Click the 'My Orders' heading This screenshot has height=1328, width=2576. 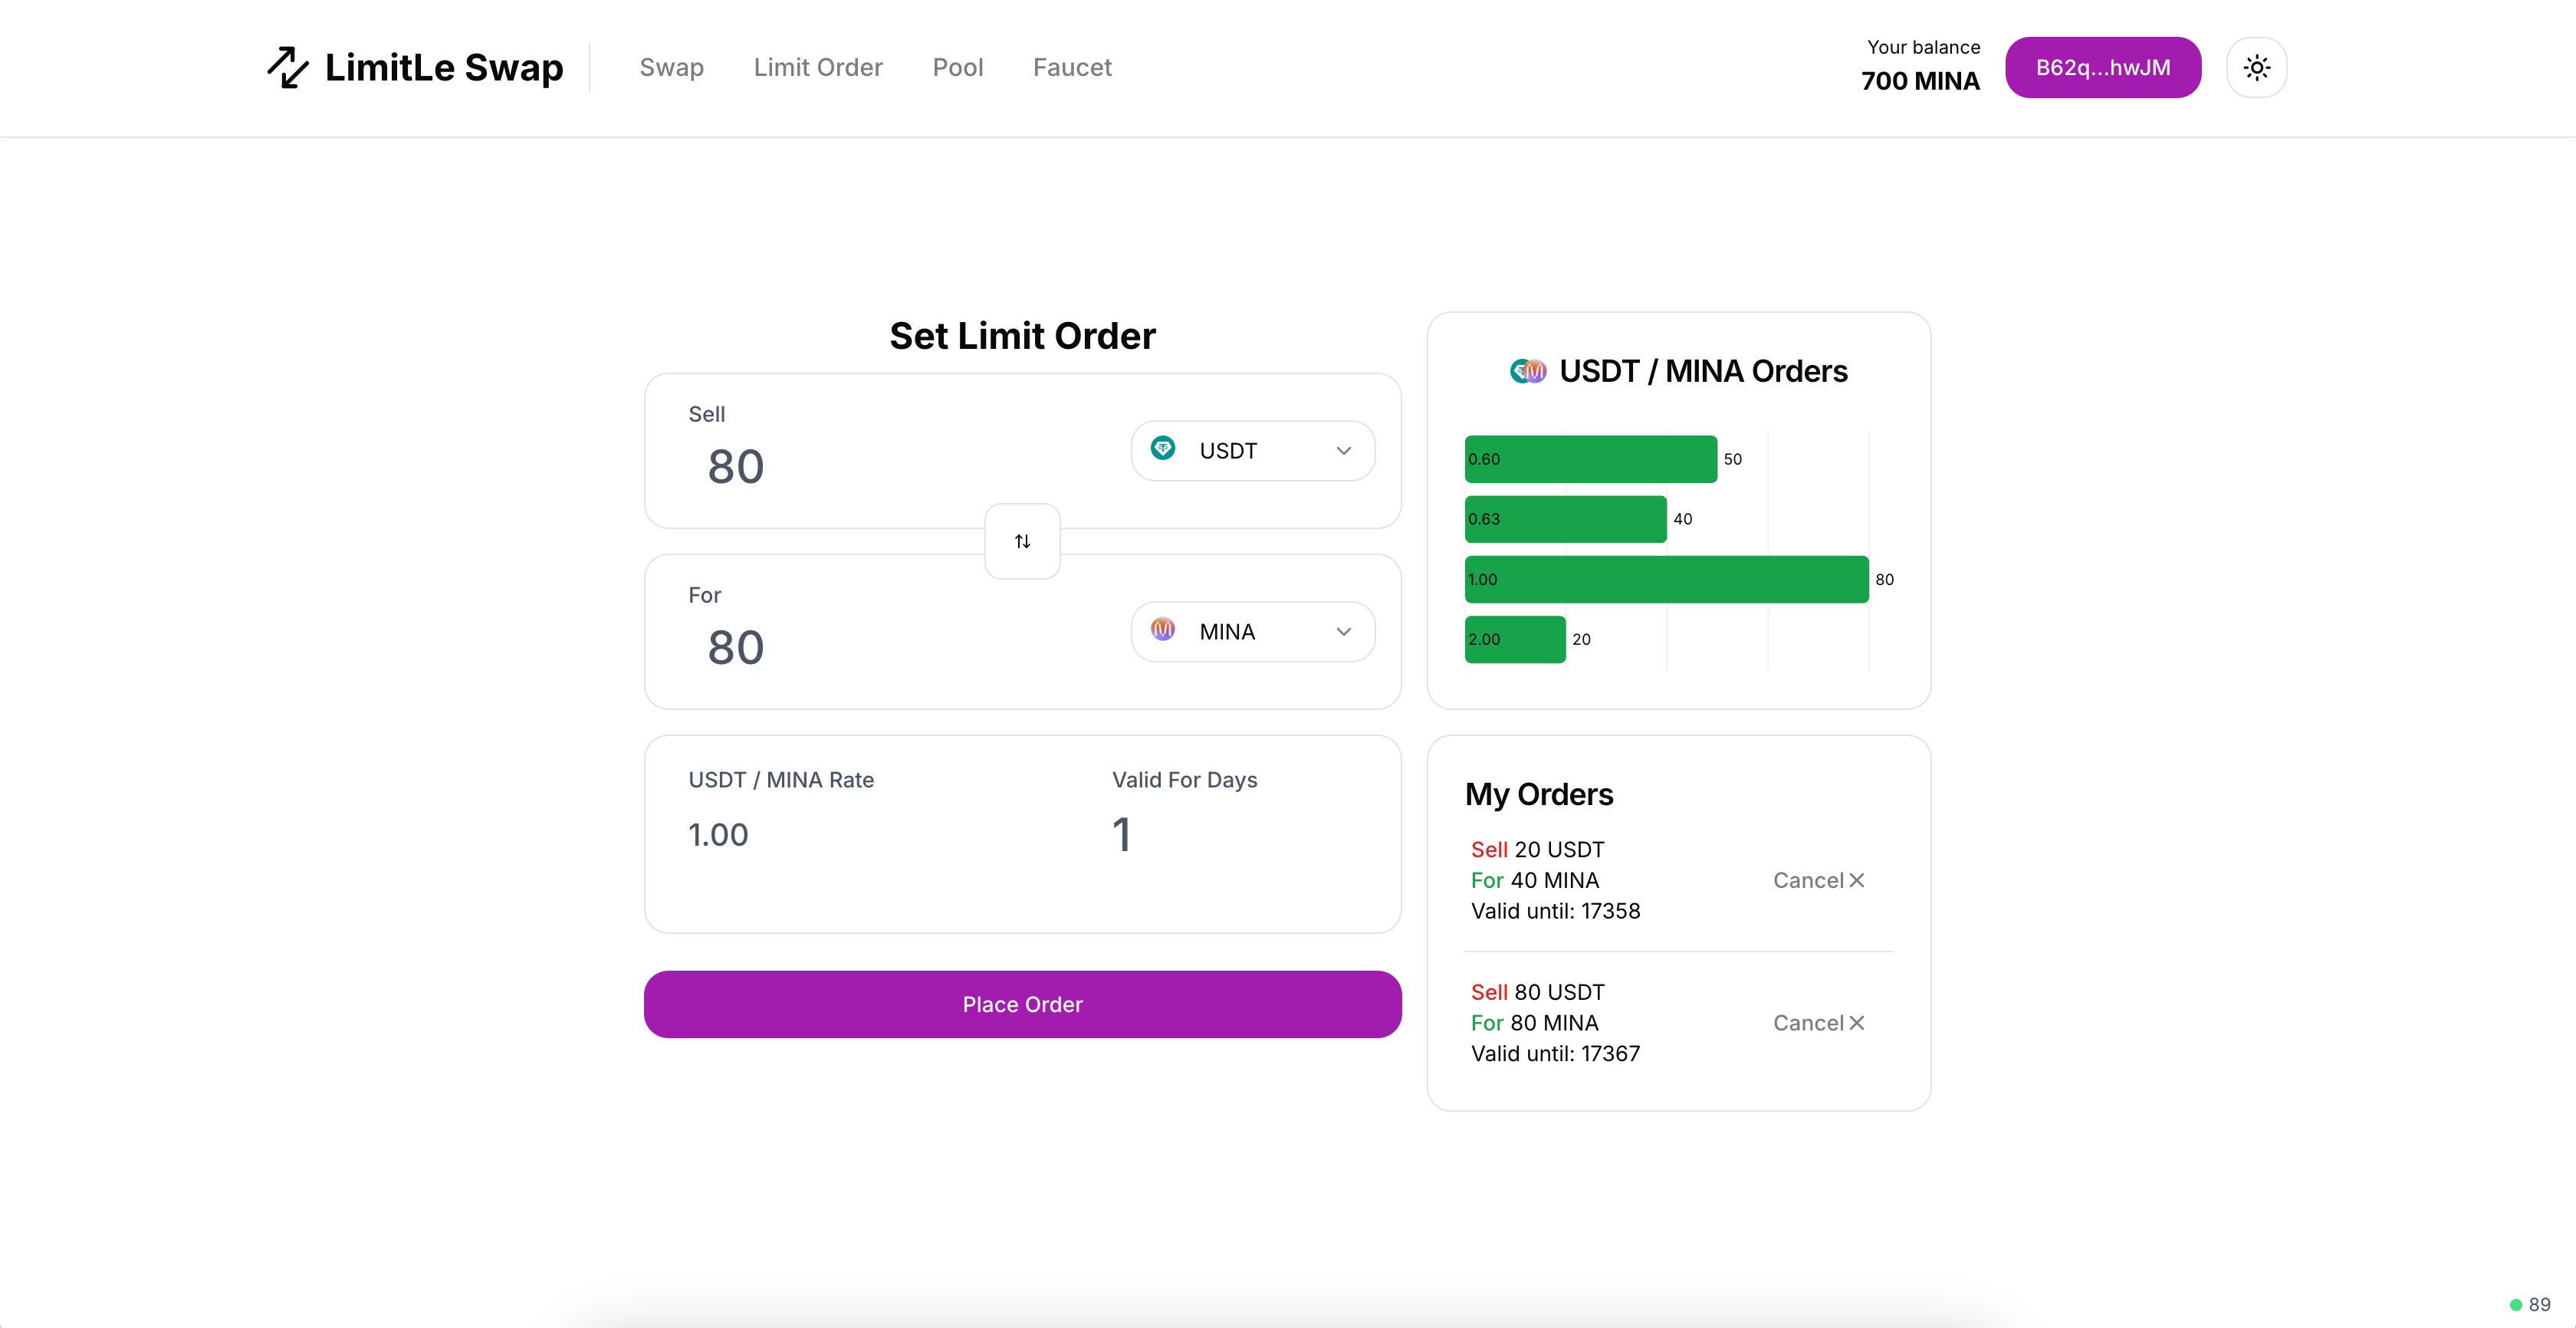pyautogui.click(x=1538, y=794)
